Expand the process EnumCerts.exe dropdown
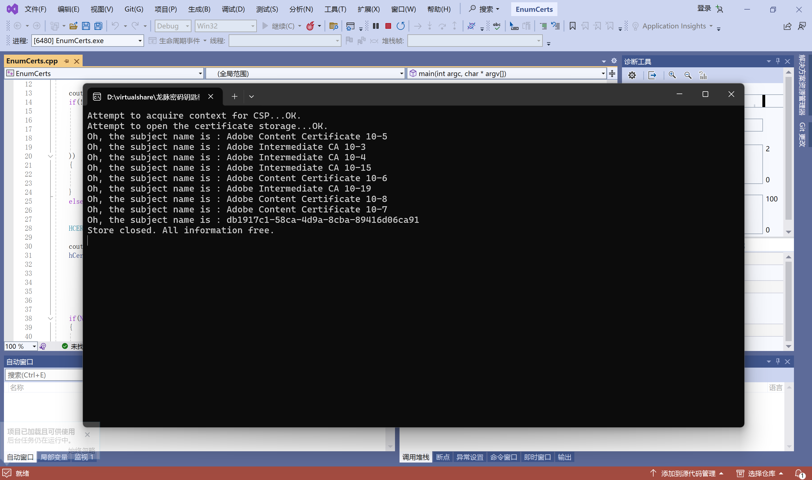812x480 pixels. (140, 41)
